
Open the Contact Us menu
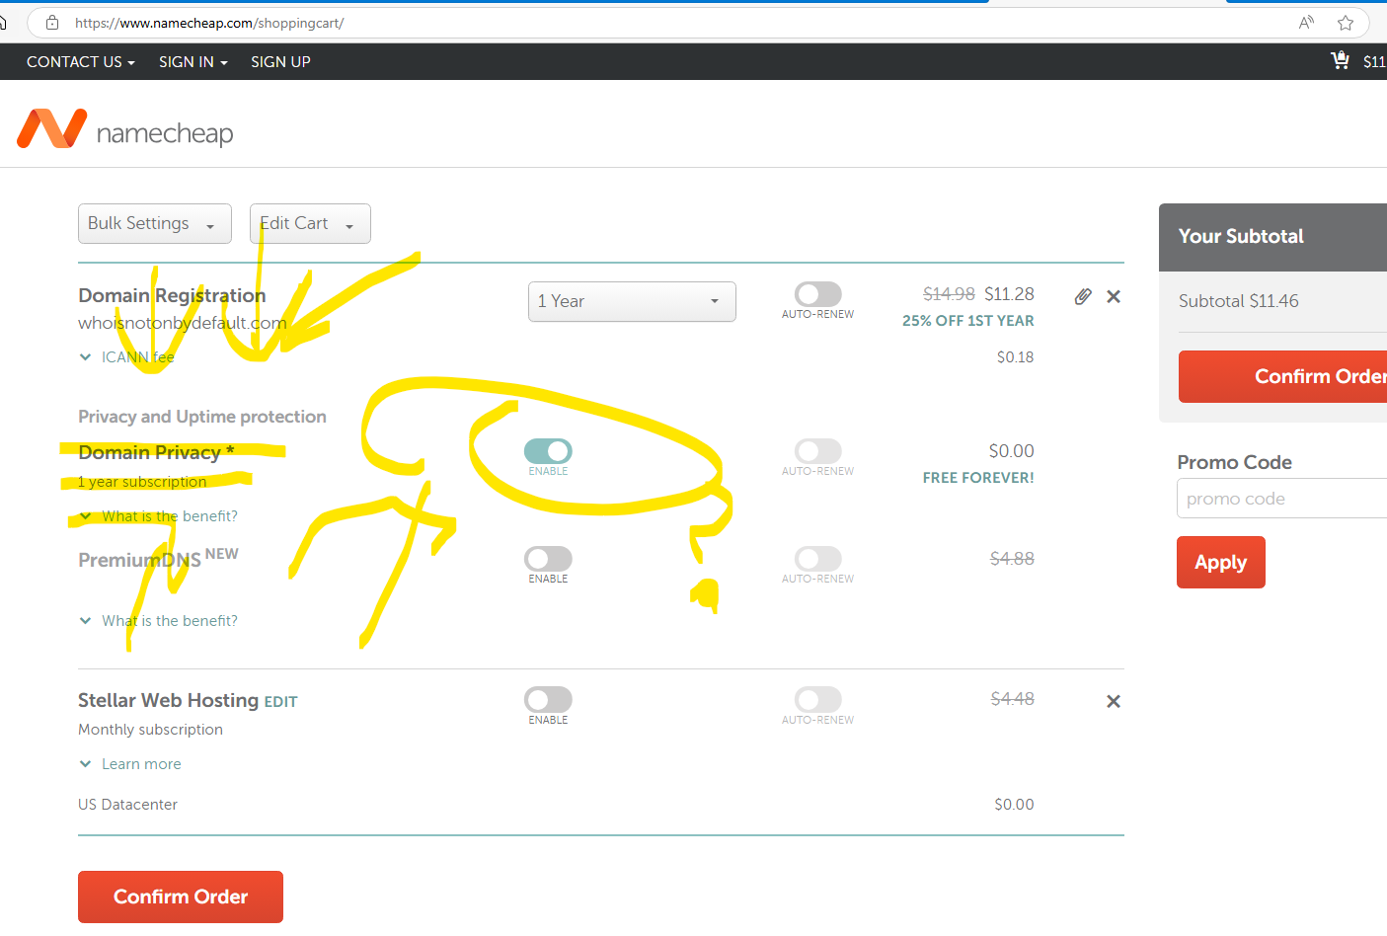tap(81, 61)
